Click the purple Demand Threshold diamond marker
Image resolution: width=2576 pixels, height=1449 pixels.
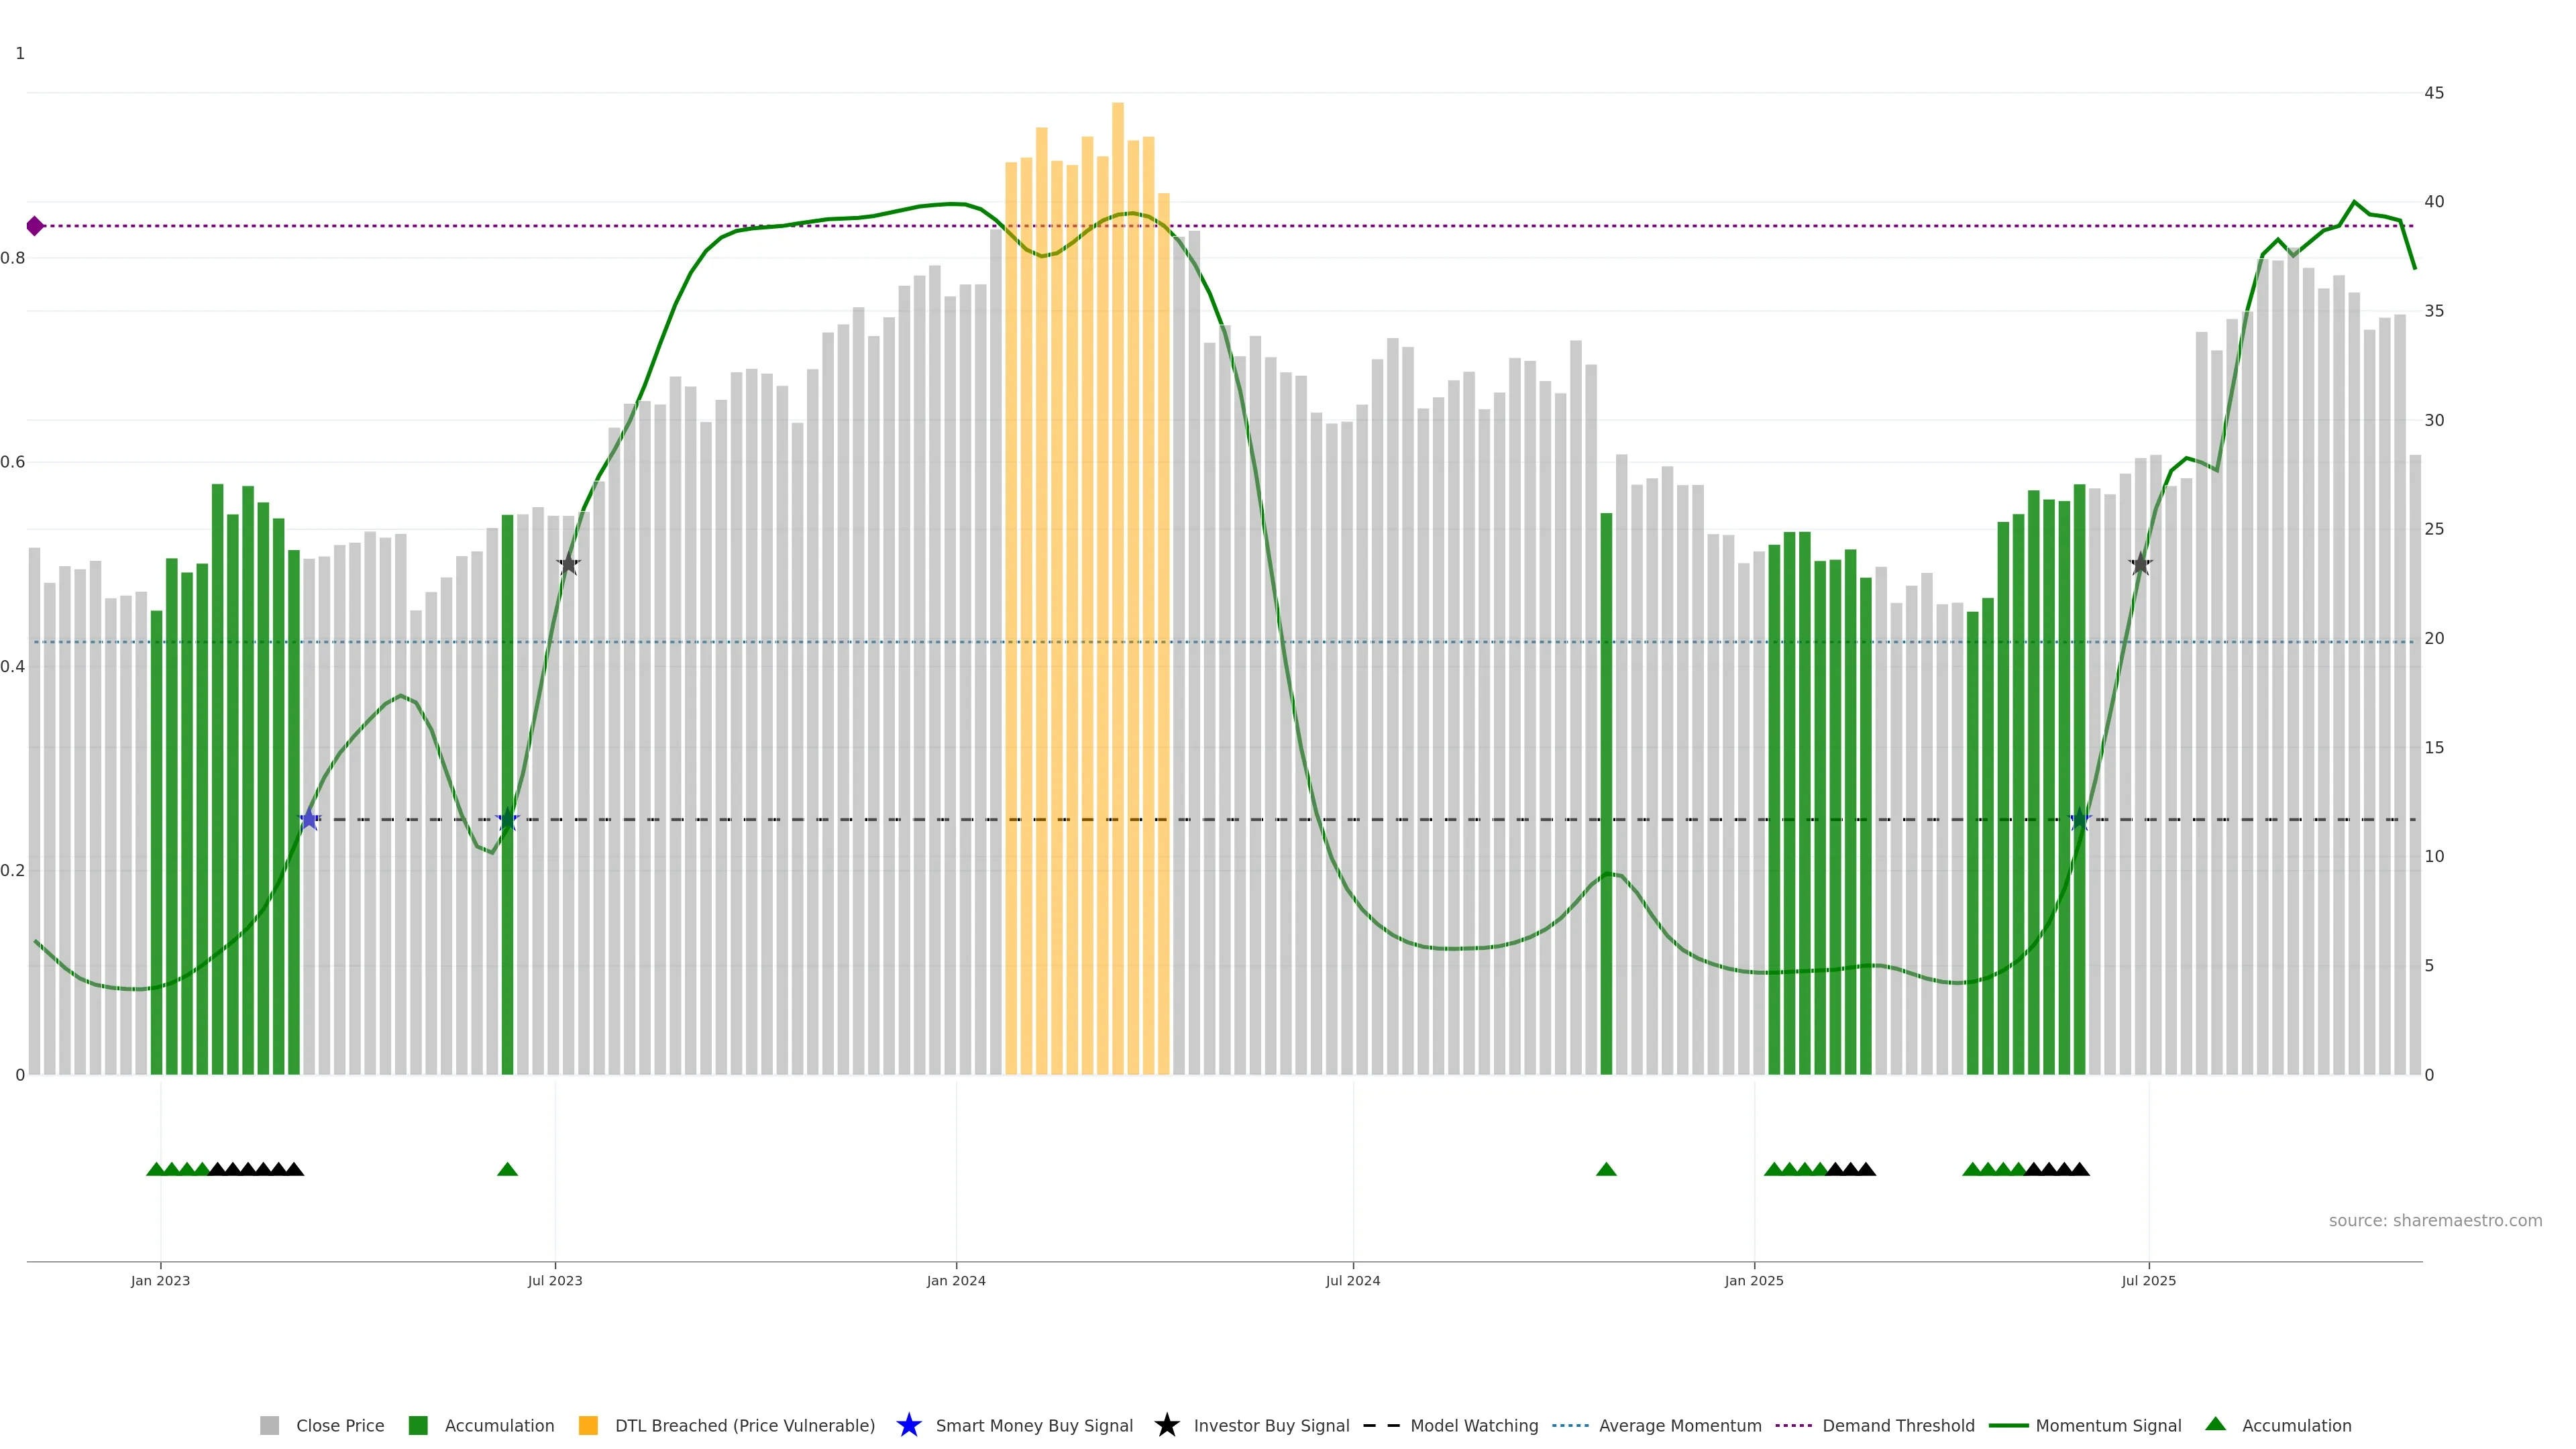(x=35, y=226)
